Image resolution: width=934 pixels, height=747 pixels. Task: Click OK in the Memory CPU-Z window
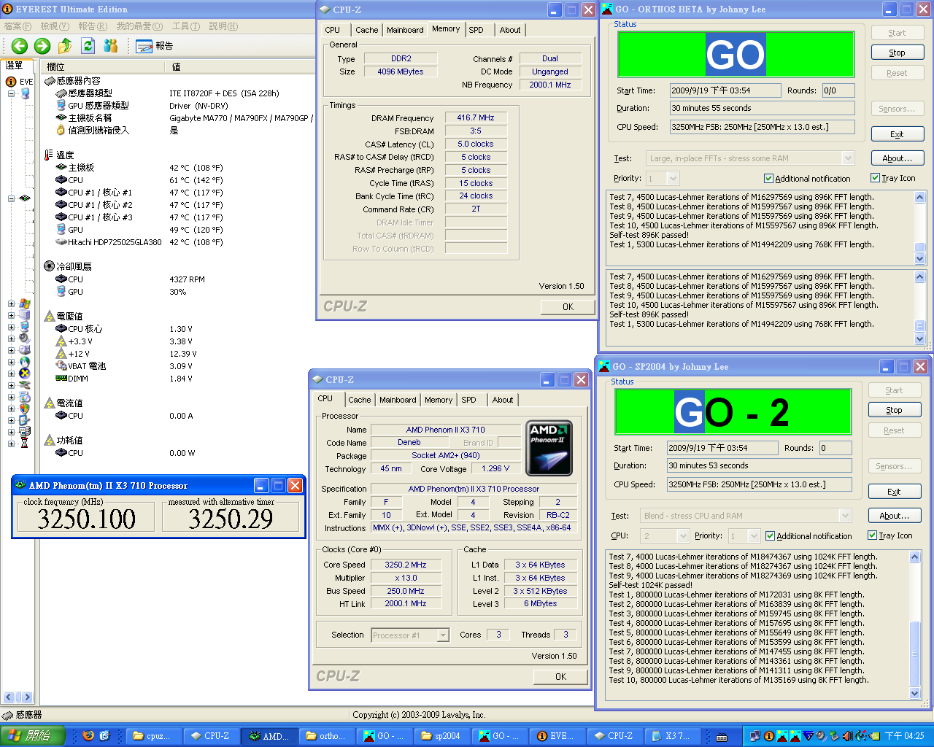point(568,307)
